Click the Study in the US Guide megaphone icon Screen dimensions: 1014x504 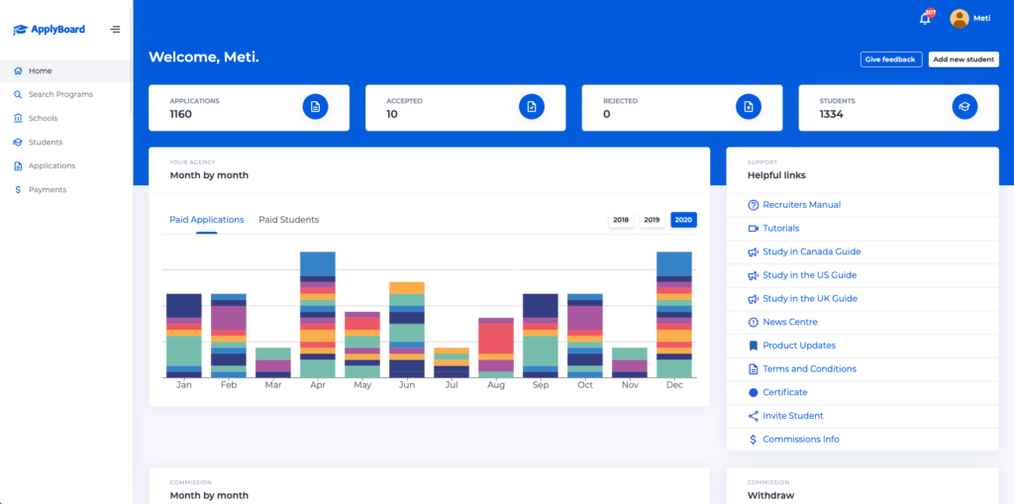coord(753,275)
